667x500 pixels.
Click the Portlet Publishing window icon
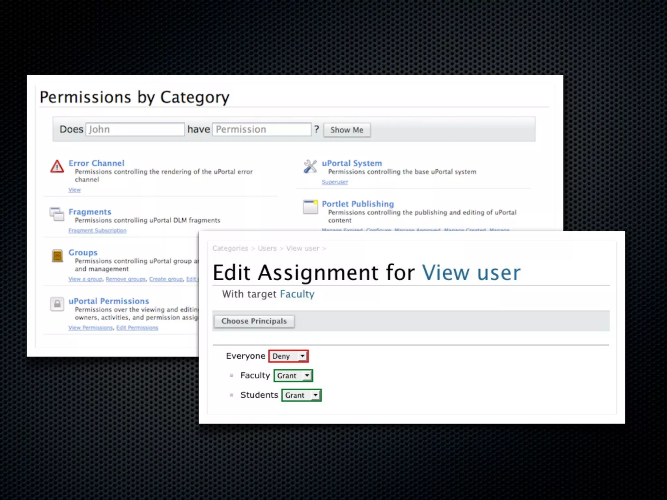click(310, 207)
